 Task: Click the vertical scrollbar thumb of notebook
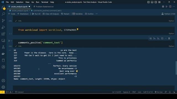tap(176, 68)
